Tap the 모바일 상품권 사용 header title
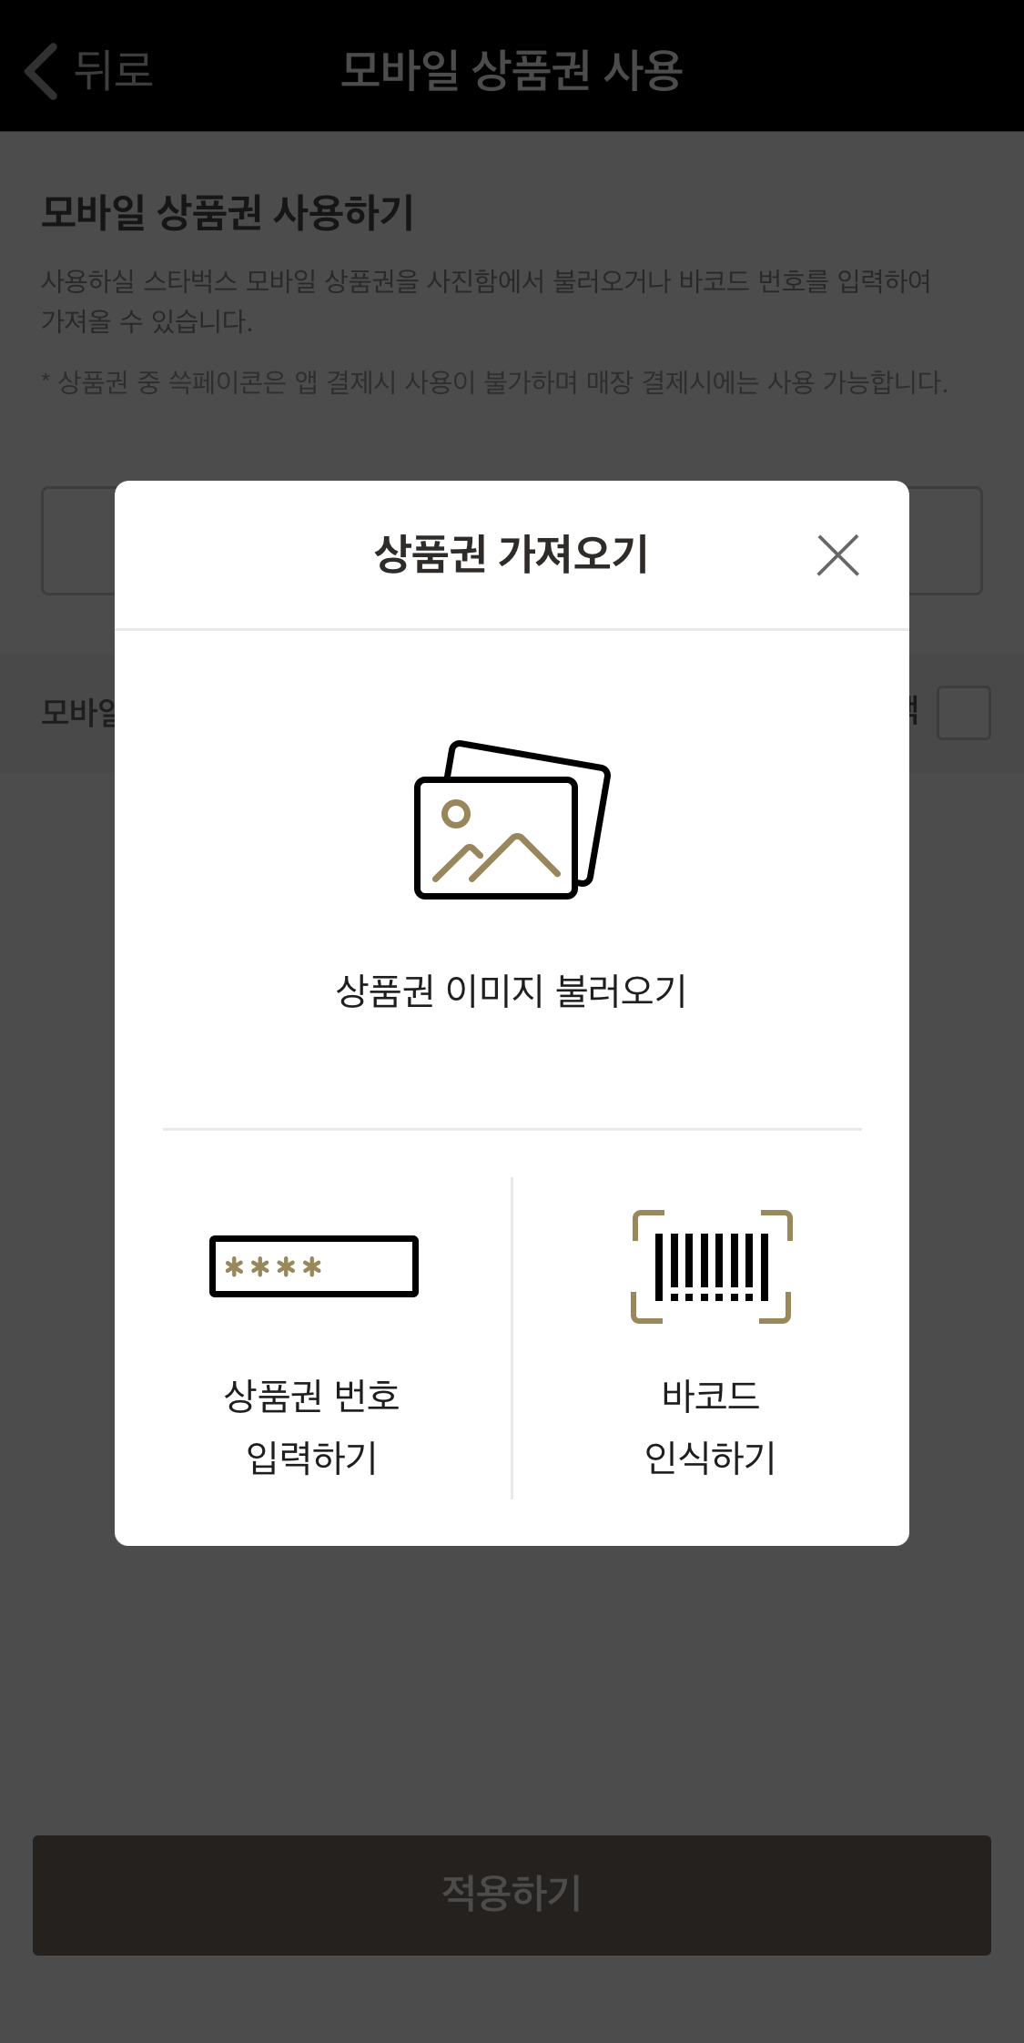 point(512,70)
